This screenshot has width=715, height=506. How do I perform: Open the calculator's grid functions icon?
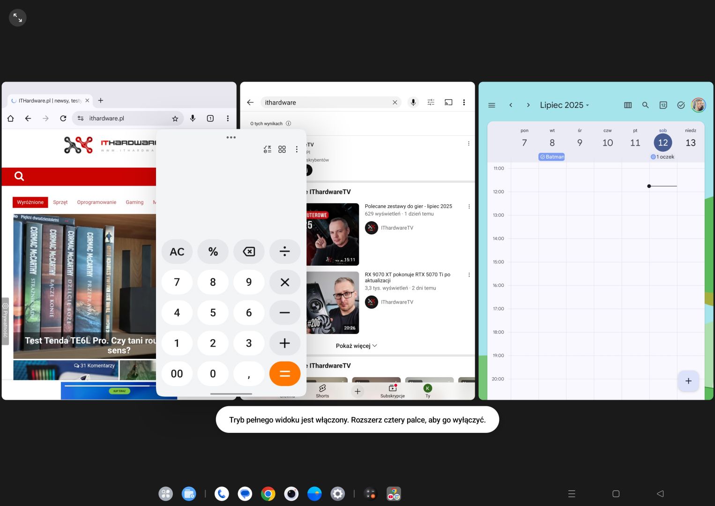(282, 149)
